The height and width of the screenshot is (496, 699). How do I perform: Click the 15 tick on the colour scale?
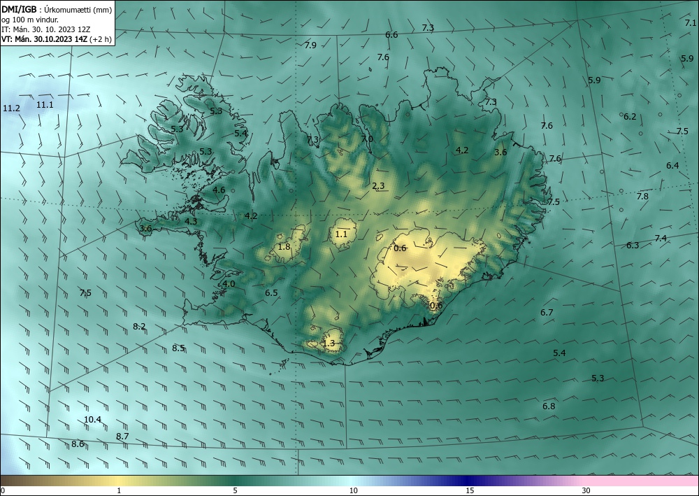click(x=470, y=490)
